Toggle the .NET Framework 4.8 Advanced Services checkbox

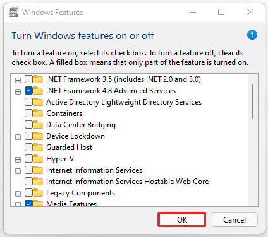click(x=28, y=91)
